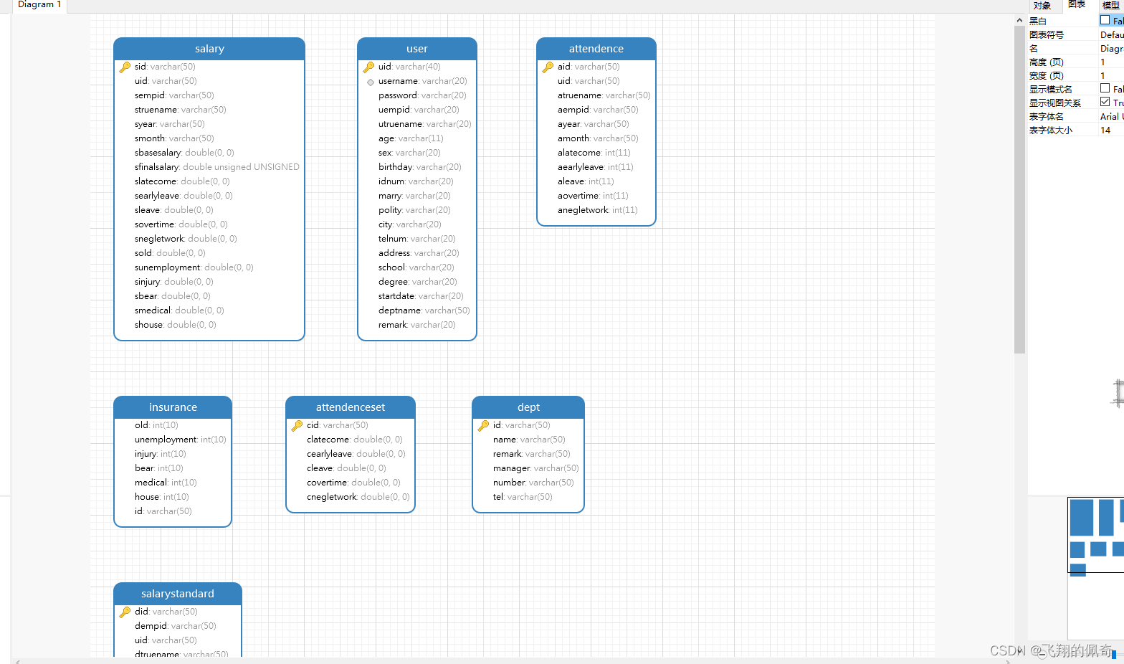The width and height of the screenshot is (1124, 664).
Task: Click the anegletwork field row
Action: (x=598, y=210)
